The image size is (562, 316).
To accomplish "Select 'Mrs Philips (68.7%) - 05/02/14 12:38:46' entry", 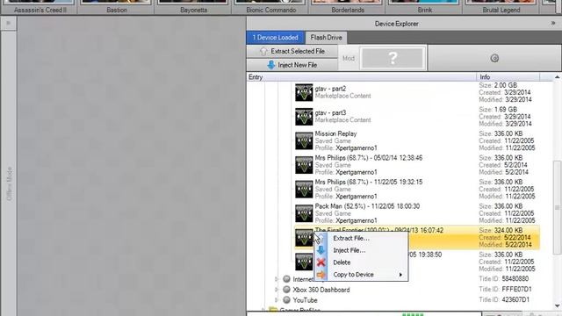I will [x=369, y=158].
